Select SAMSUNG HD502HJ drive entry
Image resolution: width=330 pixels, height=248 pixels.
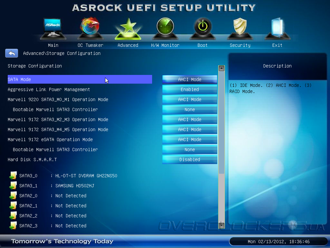[x=75, y=186]
